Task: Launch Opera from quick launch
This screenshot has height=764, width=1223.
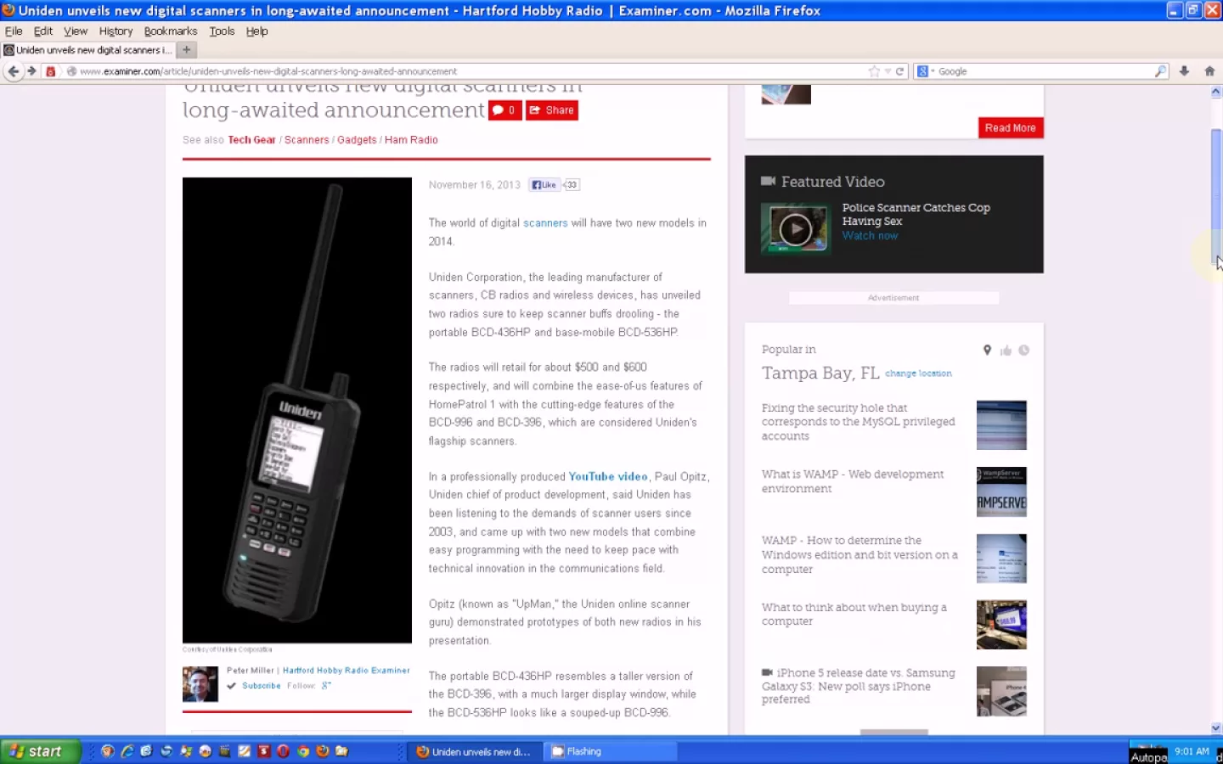Action: pos(284,751)
